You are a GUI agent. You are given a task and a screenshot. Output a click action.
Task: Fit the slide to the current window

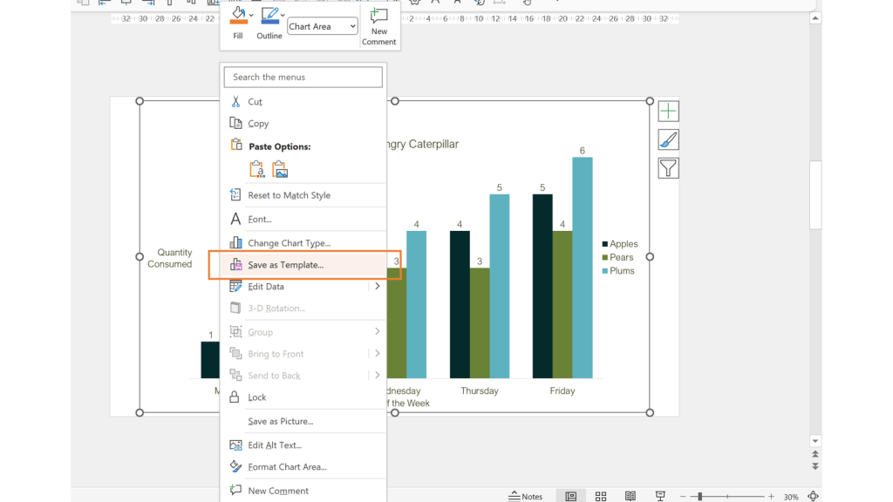coord(815,496)
